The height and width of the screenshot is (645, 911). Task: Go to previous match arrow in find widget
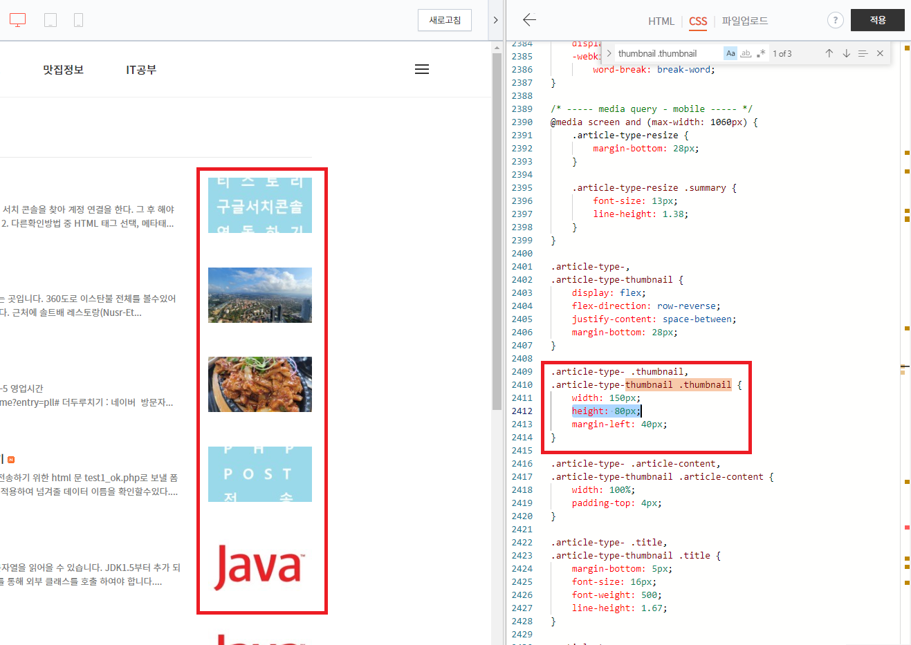(829, 53)
